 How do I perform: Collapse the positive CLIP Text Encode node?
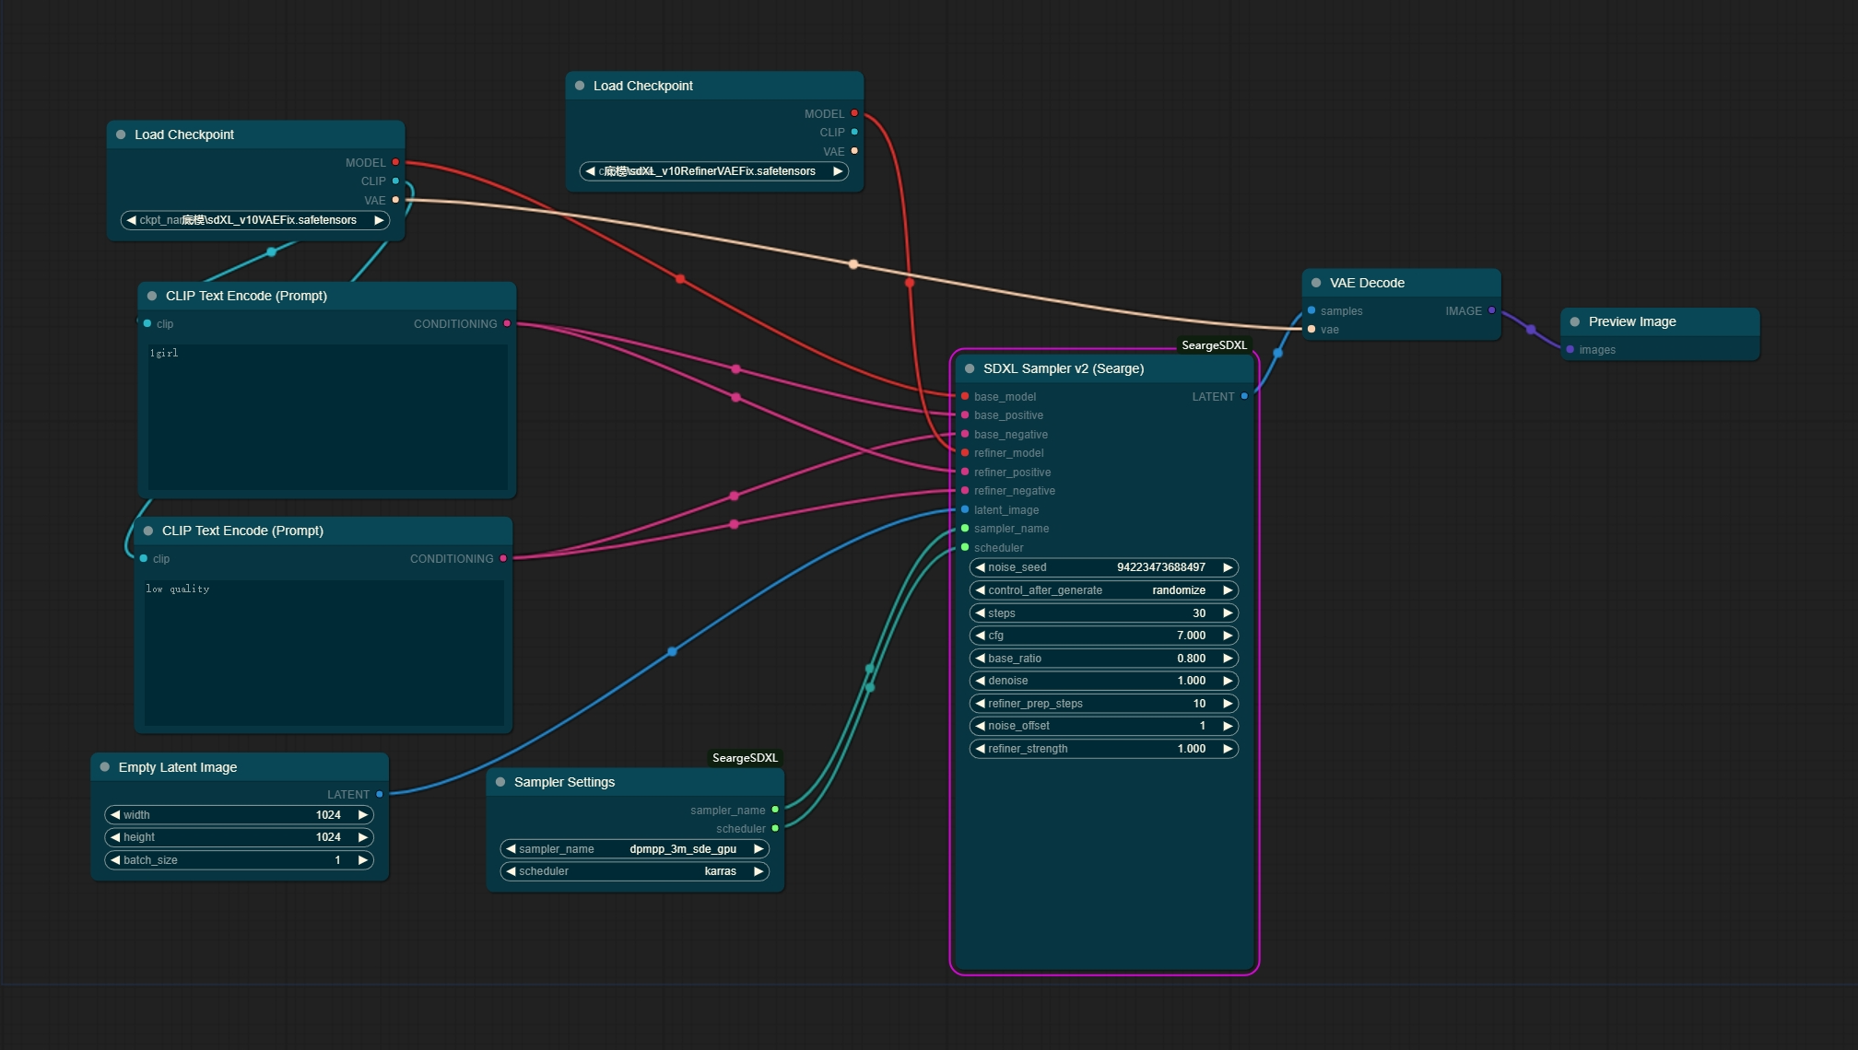(x=151, y=296)
